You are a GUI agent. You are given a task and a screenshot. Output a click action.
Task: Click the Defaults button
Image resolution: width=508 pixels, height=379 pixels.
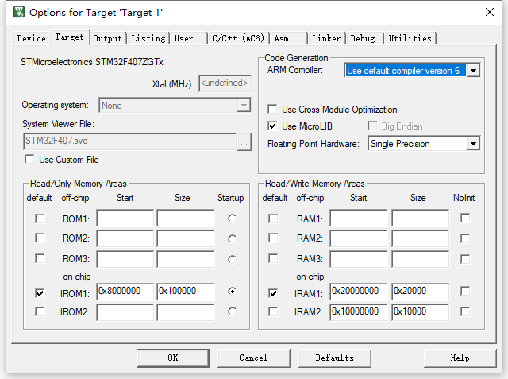tap(334, 358)
